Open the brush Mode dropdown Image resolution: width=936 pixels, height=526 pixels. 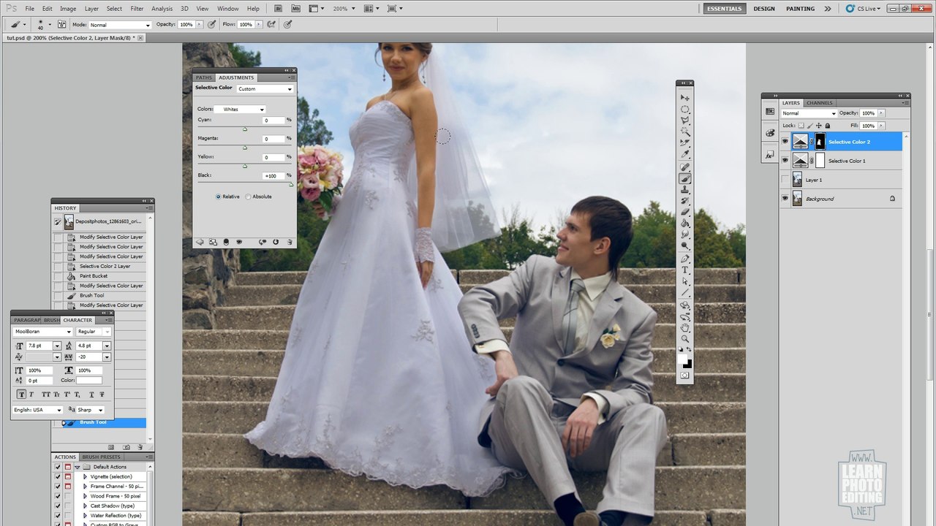pyautogui.click(x=120, y=24)
